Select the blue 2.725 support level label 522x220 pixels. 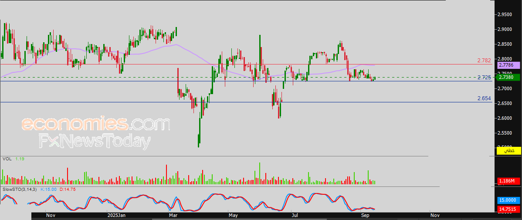(x=484, y=78)
